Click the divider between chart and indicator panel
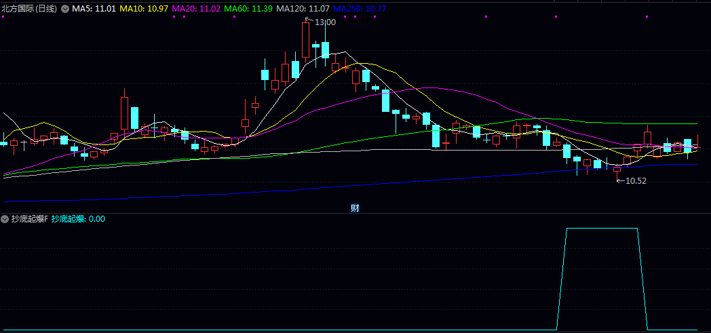 355,214
